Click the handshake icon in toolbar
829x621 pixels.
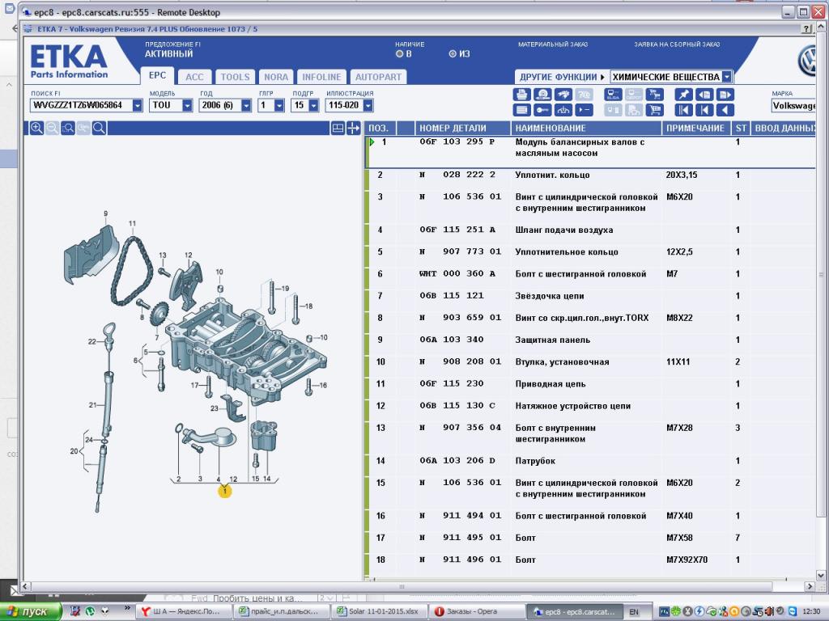coord(563,95)
